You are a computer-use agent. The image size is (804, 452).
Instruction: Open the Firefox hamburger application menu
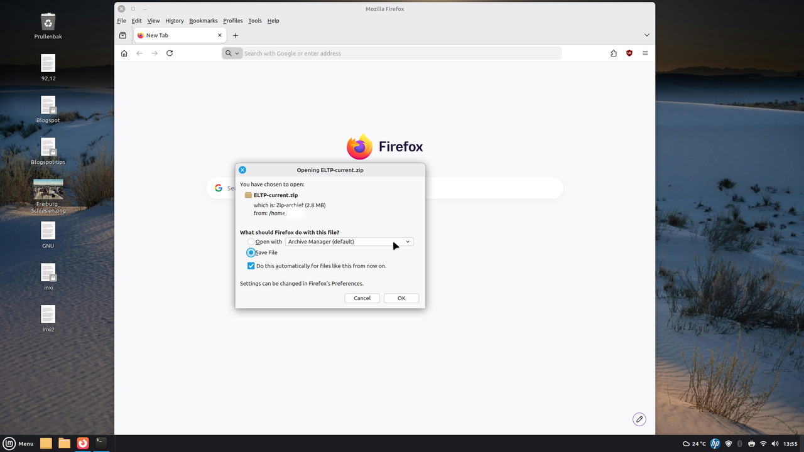pos(645,53)
